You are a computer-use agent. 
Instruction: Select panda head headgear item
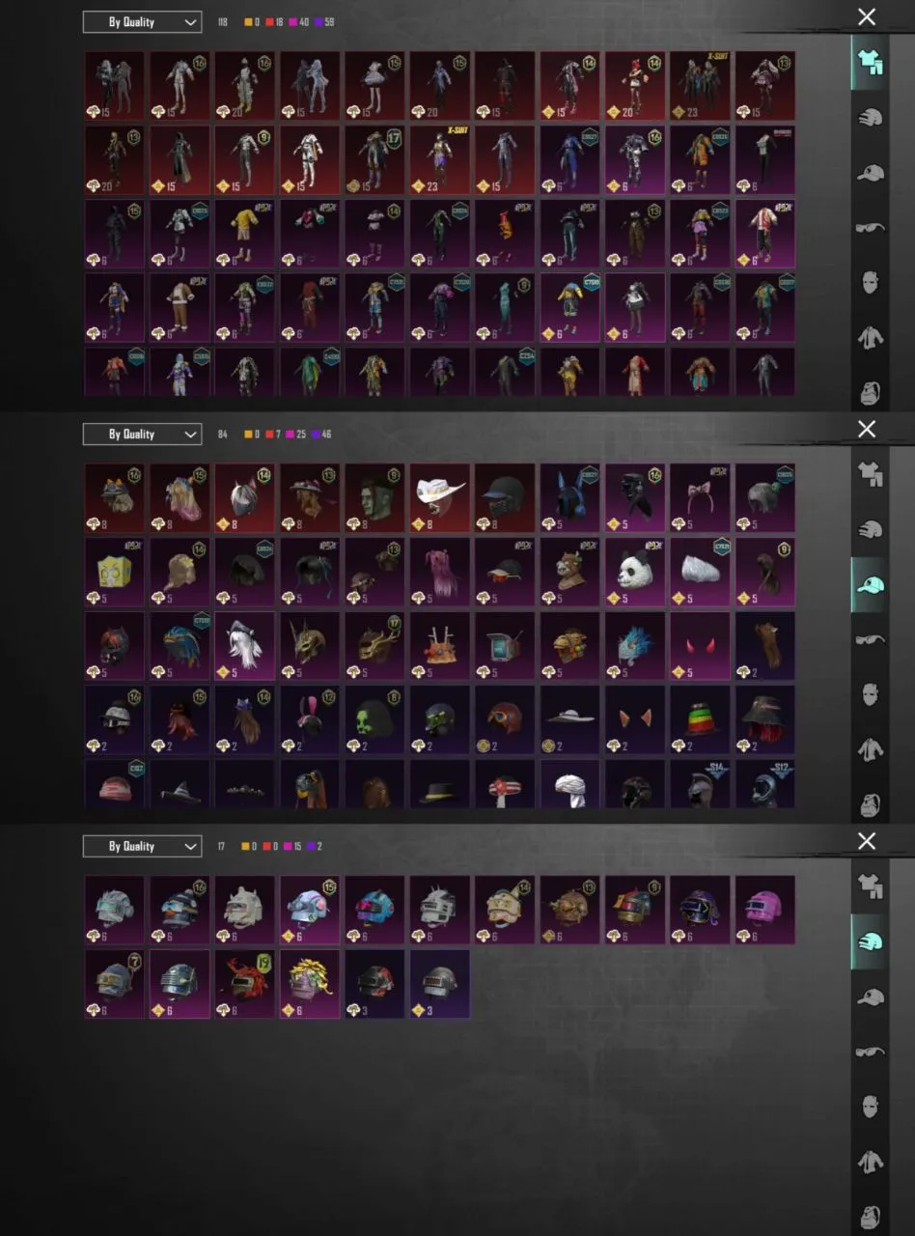635,572
